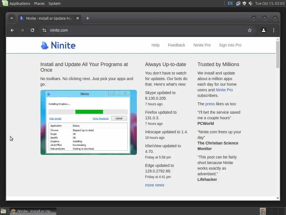This screenshot has height=215, width=286.
Task: Select the Ninite - Install or Update tab
Action: pyautogui.click(x=49, y=18)
